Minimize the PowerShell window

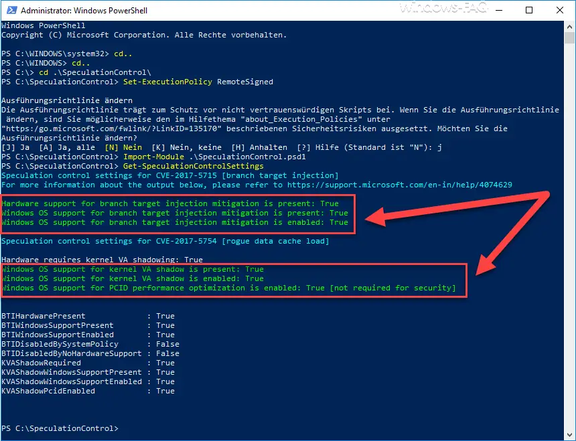(x=499, y=10)
